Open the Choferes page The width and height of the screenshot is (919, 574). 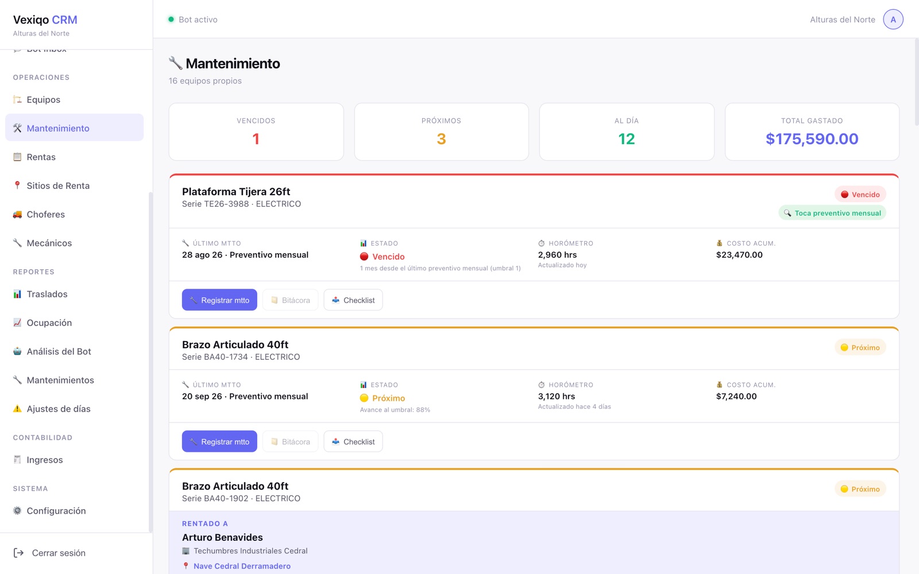(x=75, y=214)
